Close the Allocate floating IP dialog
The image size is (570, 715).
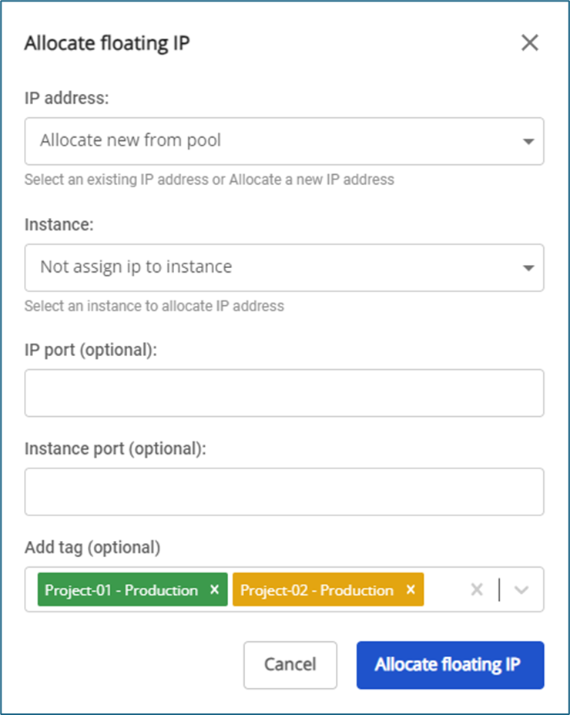click(529, 43)
